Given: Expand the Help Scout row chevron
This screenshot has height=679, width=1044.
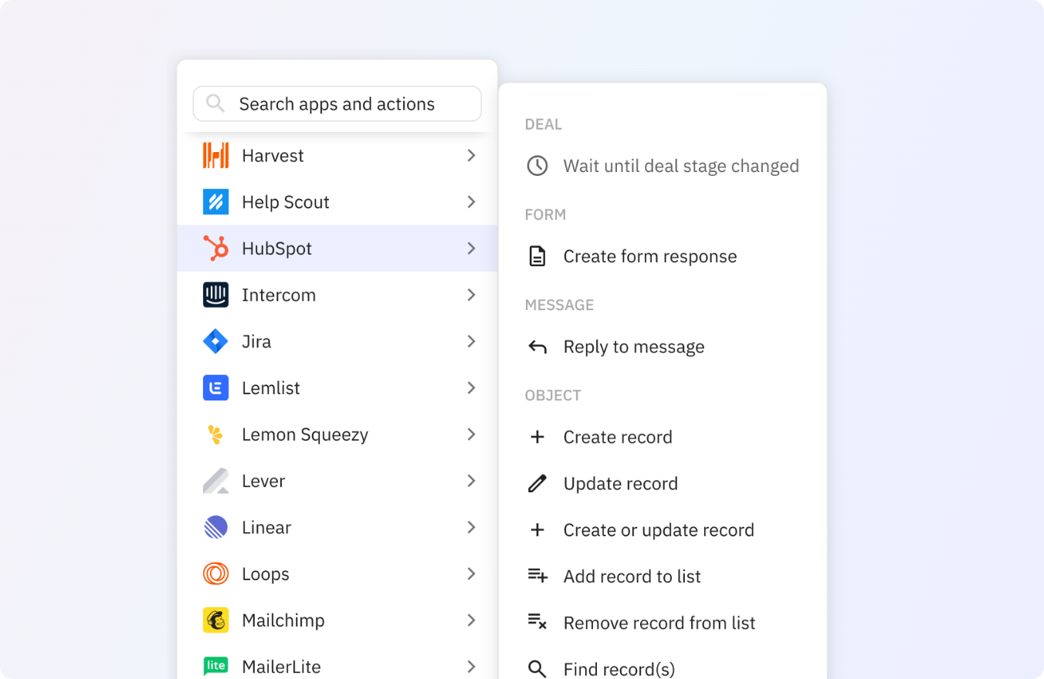Looking at the screenshot, I should click(471, 202).
